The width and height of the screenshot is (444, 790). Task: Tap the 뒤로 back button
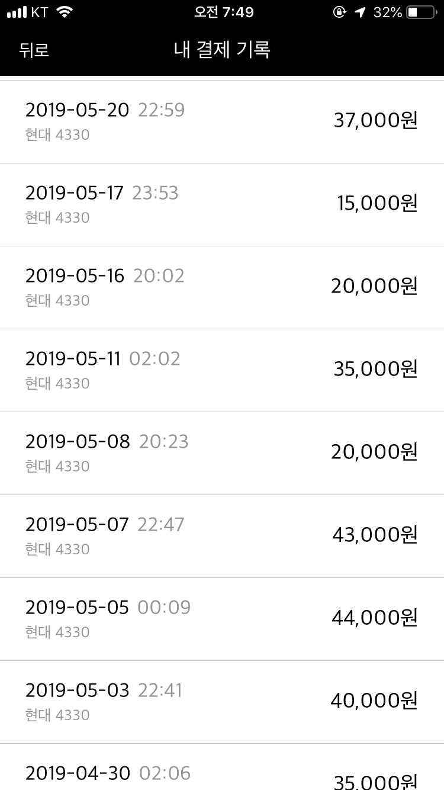34,50
